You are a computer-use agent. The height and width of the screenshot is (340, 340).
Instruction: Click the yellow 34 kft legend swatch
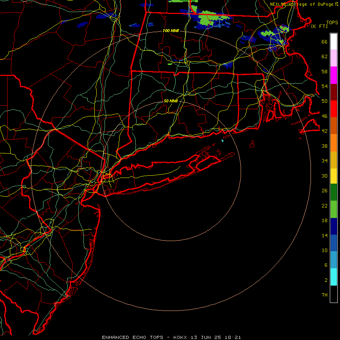(x=334, y=176)
